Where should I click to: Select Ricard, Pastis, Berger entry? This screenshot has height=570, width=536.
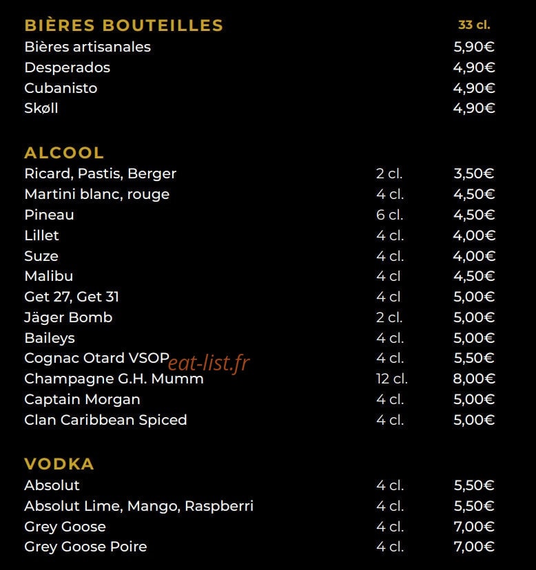pyautogui.click(x=100, y=173)
